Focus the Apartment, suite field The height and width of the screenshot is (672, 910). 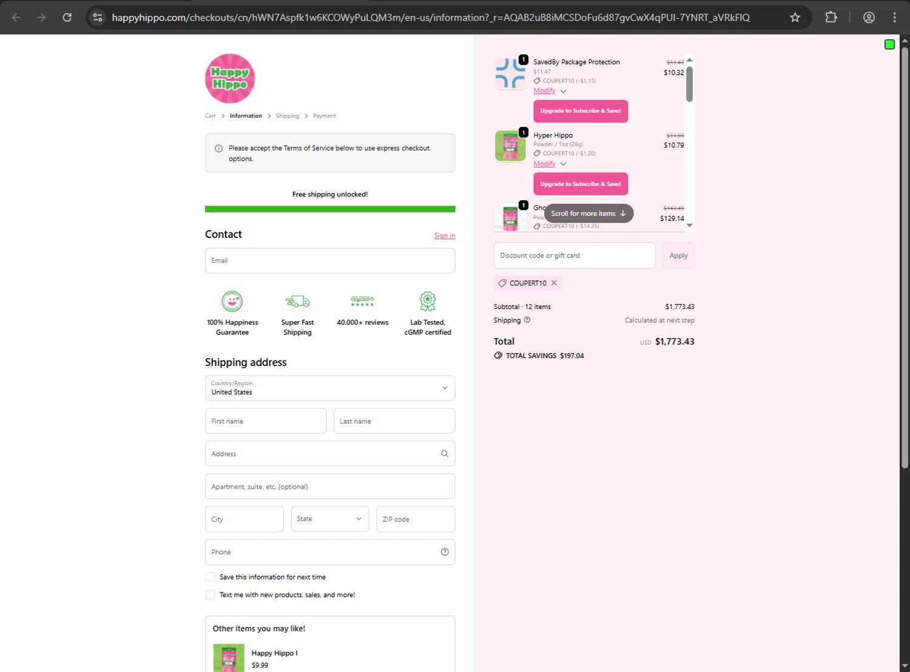pos(330,486)
